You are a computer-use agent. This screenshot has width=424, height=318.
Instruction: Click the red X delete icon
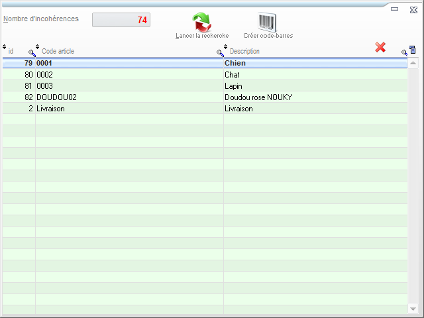pos(380,47)
